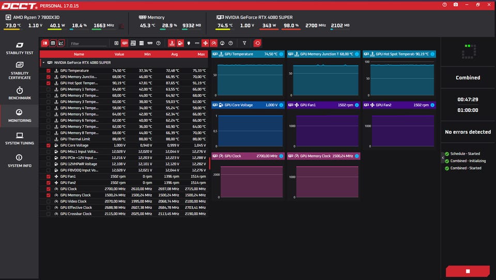Uncheck the GPU Fan1 checkbox
Viewport: 496px width, 280px height.
[x=49, y=176]
